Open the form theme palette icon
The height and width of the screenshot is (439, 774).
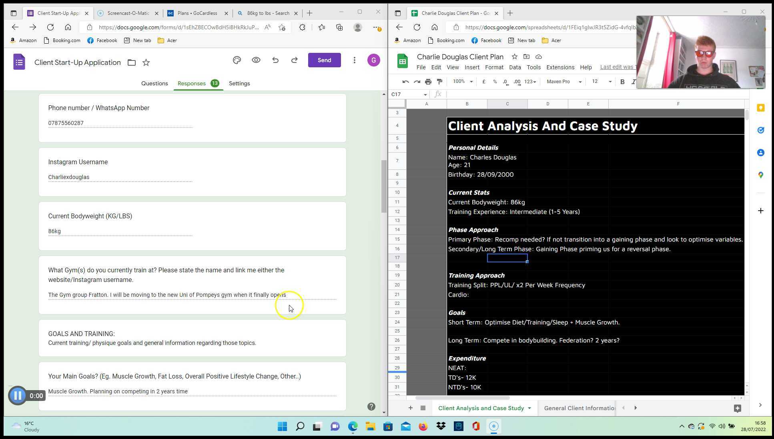(237, 60)
